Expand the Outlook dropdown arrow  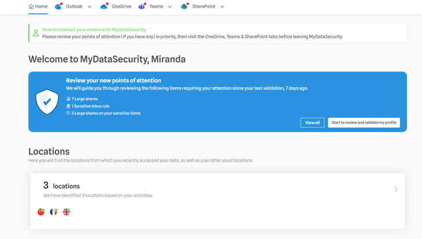(x=90, y=7)
